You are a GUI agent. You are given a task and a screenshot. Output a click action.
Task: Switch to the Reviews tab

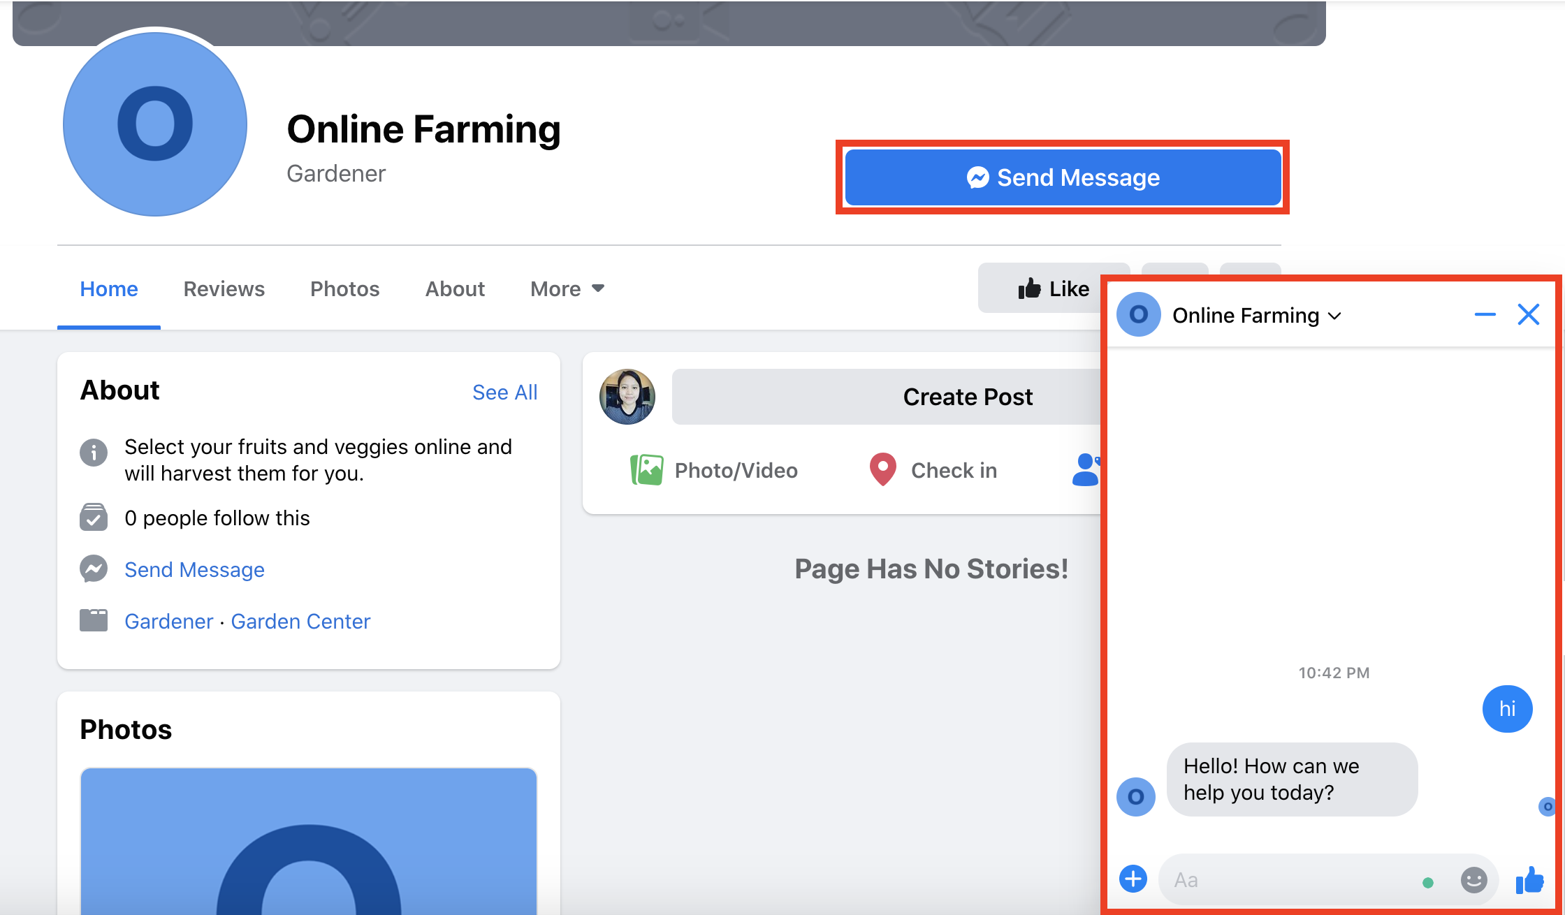pos(224,289)
